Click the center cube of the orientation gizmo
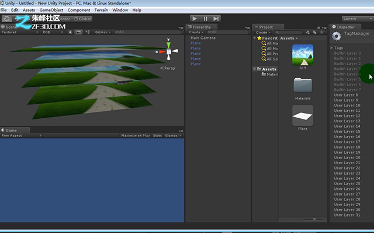The height and width of the screenshot is (233, 374). point(169,52)
